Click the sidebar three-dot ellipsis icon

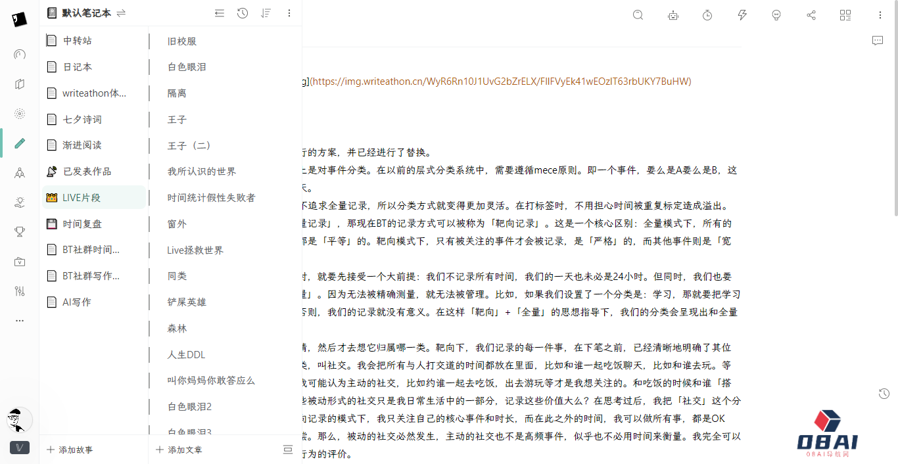pyautogui.click(x=20, y=321)
